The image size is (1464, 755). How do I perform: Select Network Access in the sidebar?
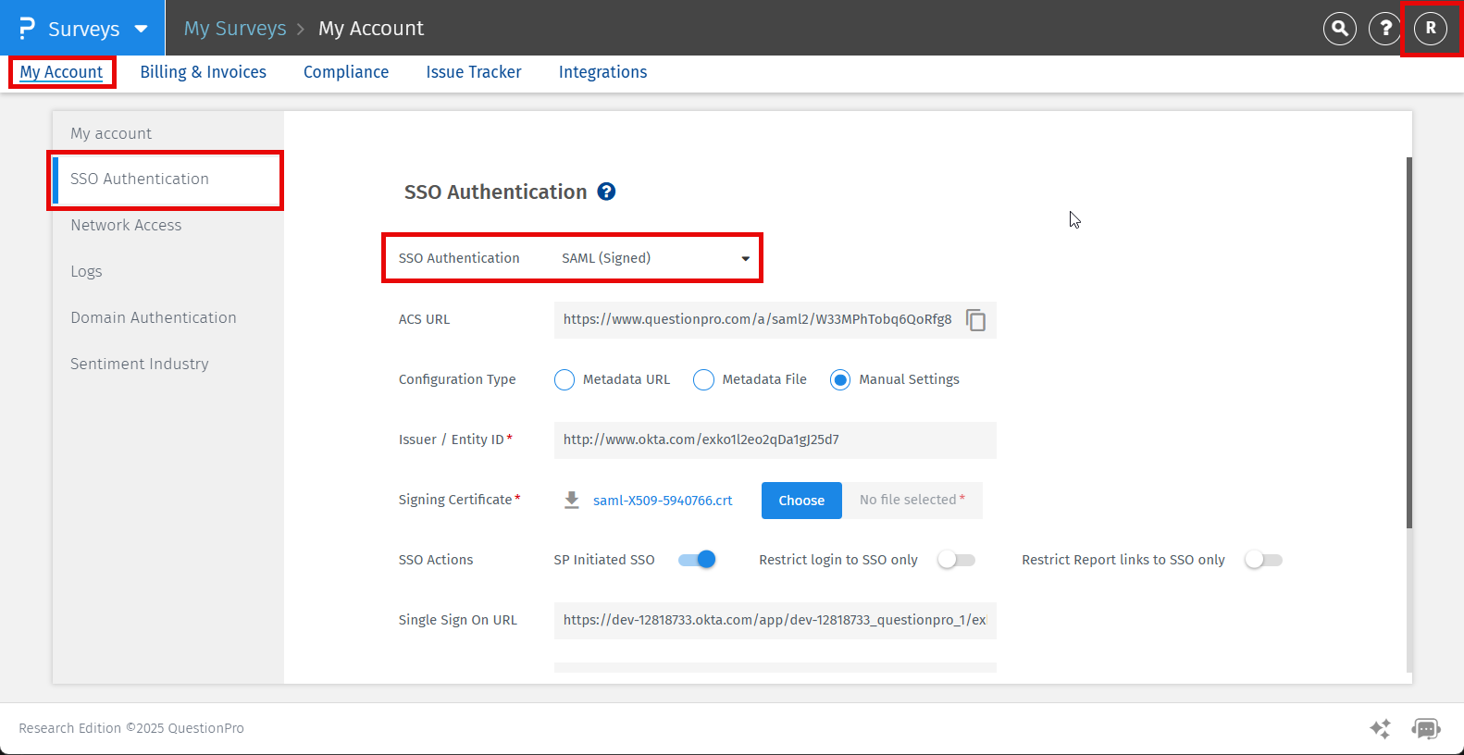pos(126,225)
